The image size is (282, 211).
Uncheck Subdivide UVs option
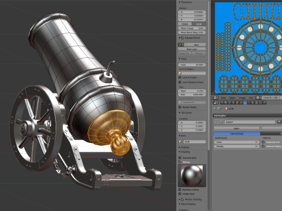(x=263, y=142)
